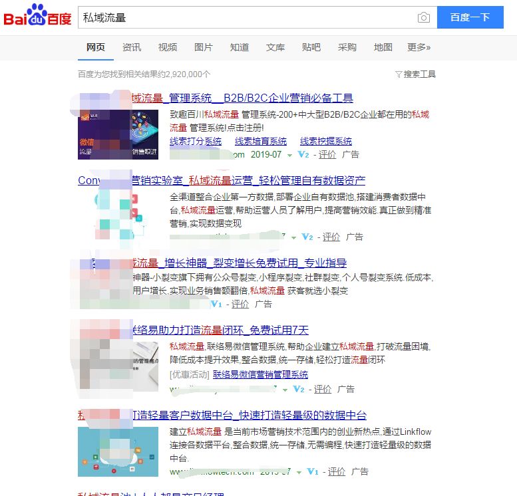Click V1 badge in 增长神器 result

(x=216, y=304)
